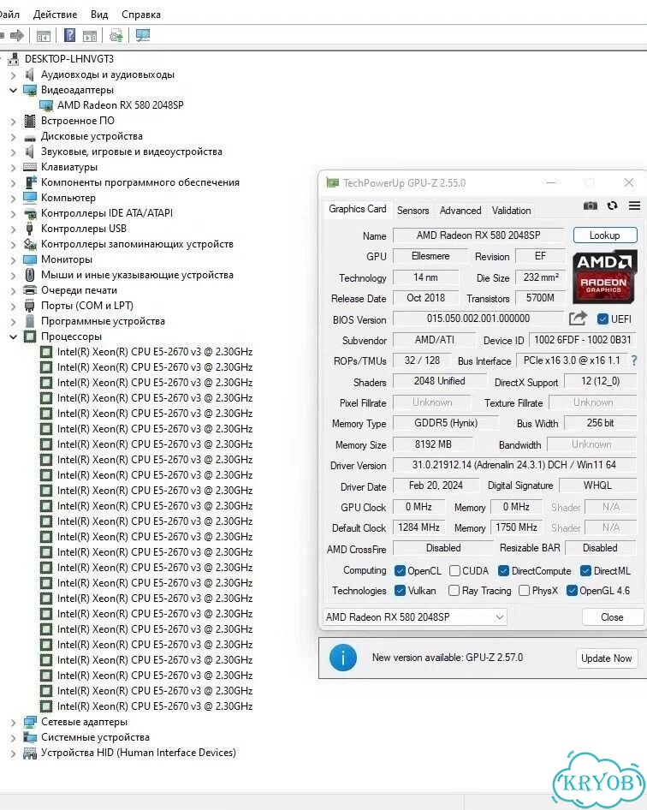Toggle the UEFI checkbox
The width and height of the screenshot is (647, 810).
point(602,319)
